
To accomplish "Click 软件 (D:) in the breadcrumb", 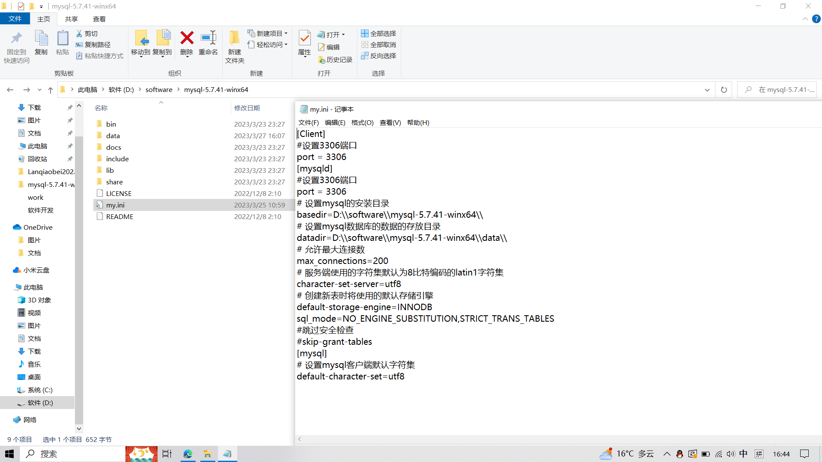I will (x=121, y=90).
